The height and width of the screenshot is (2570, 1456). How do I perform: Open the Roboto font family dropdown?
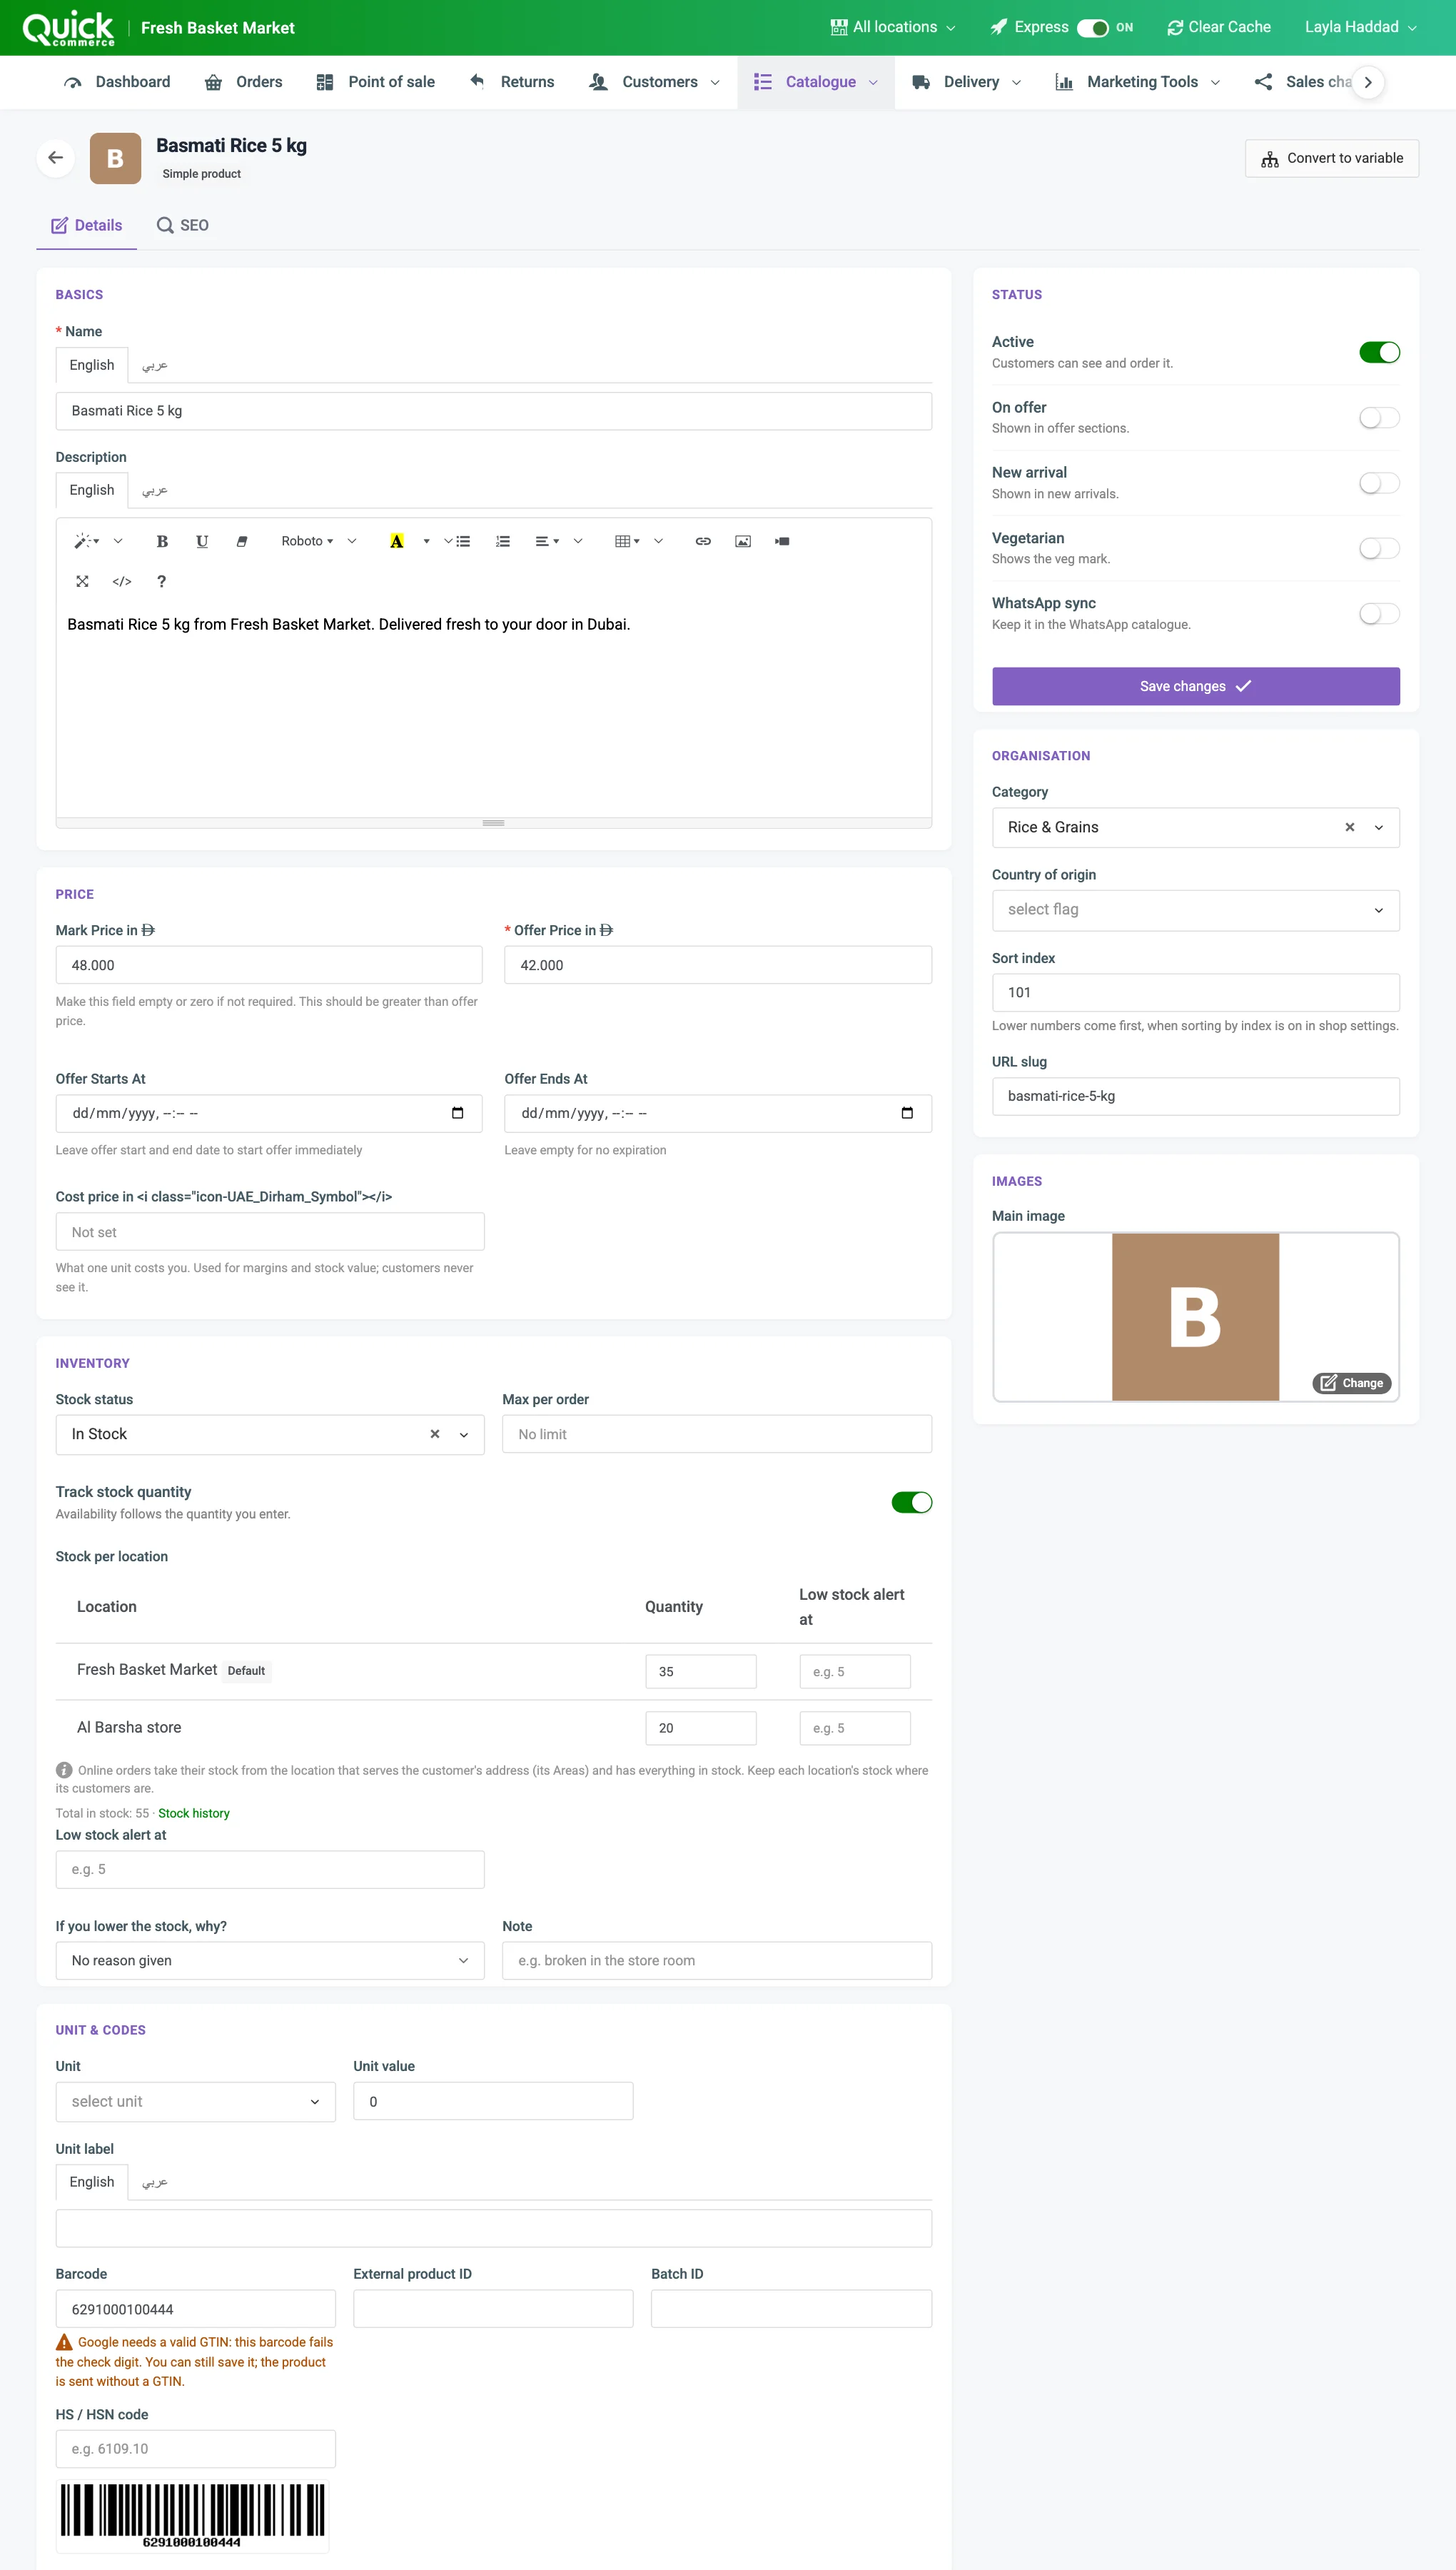point(307,541)
